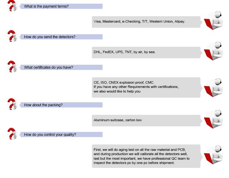The width and height of the screenshot is (229, 178).
Task: Click the support agent icon beside certificates answer
Action: click(x=213, y=88)
